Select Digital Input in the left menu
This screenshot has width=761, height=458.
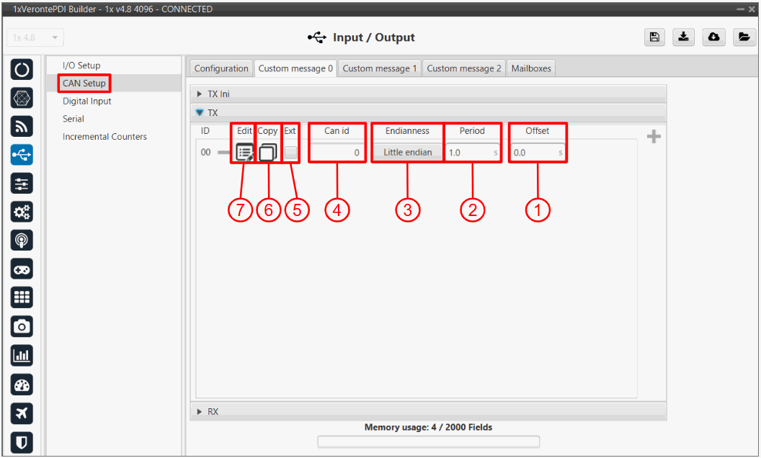86,102
